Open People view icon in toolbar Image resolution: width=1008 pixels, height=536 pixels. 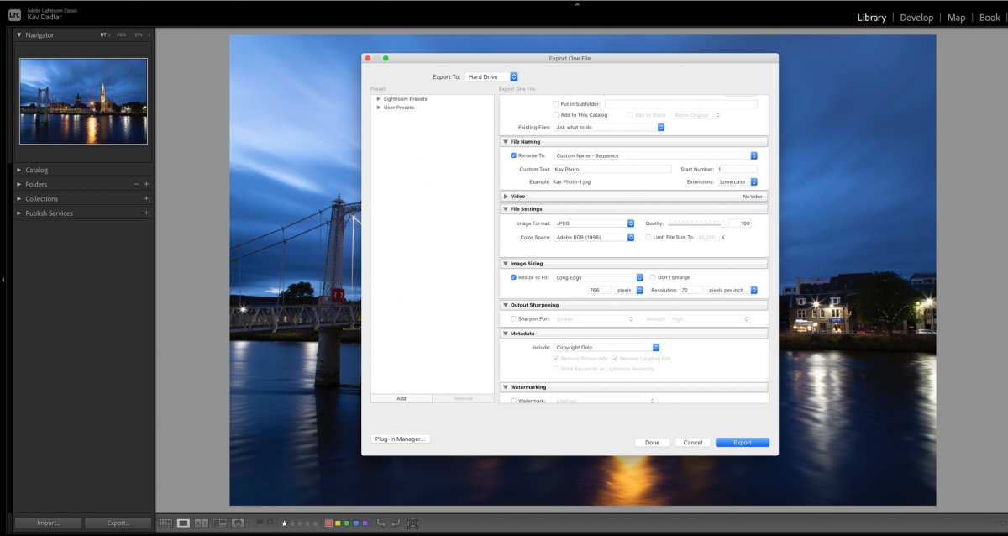click(x=239, y=523)
